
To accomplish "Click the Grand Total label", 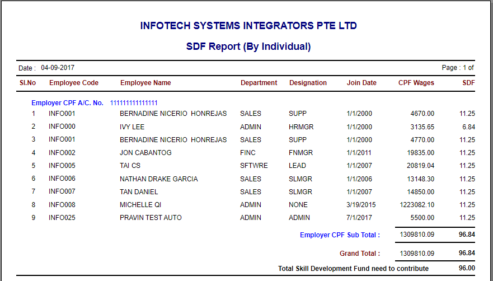I will click(x=359, y=254).
